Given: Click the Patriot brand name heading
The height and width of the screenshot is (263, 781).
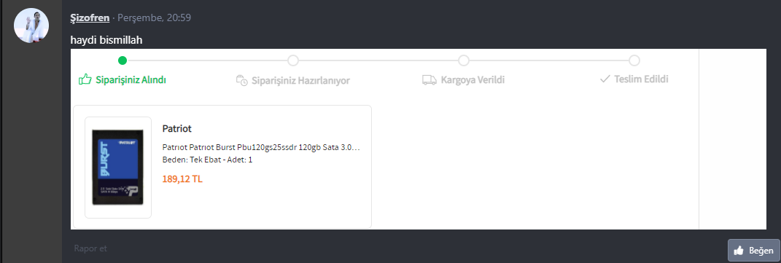Looking at the screenshot, I should 176,129.
